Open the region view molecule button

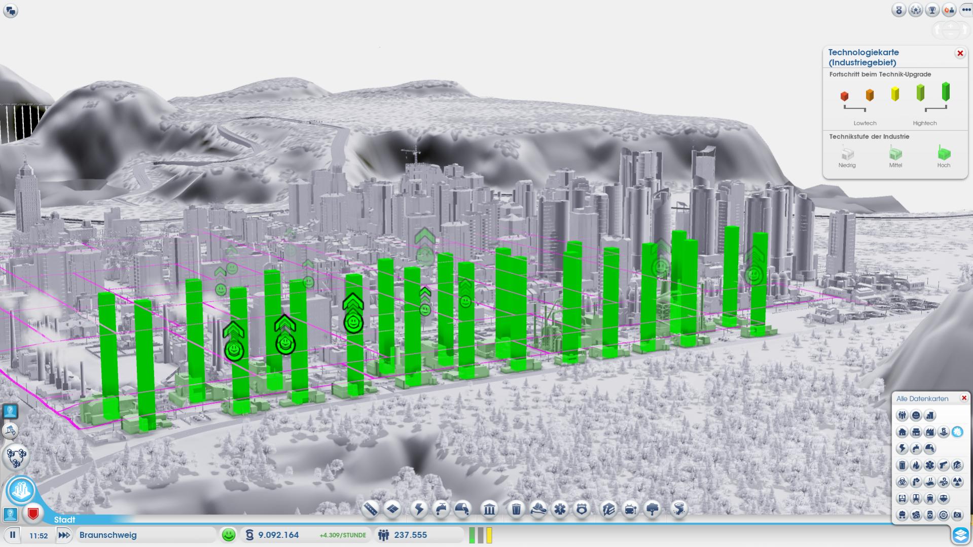(16, 456)
